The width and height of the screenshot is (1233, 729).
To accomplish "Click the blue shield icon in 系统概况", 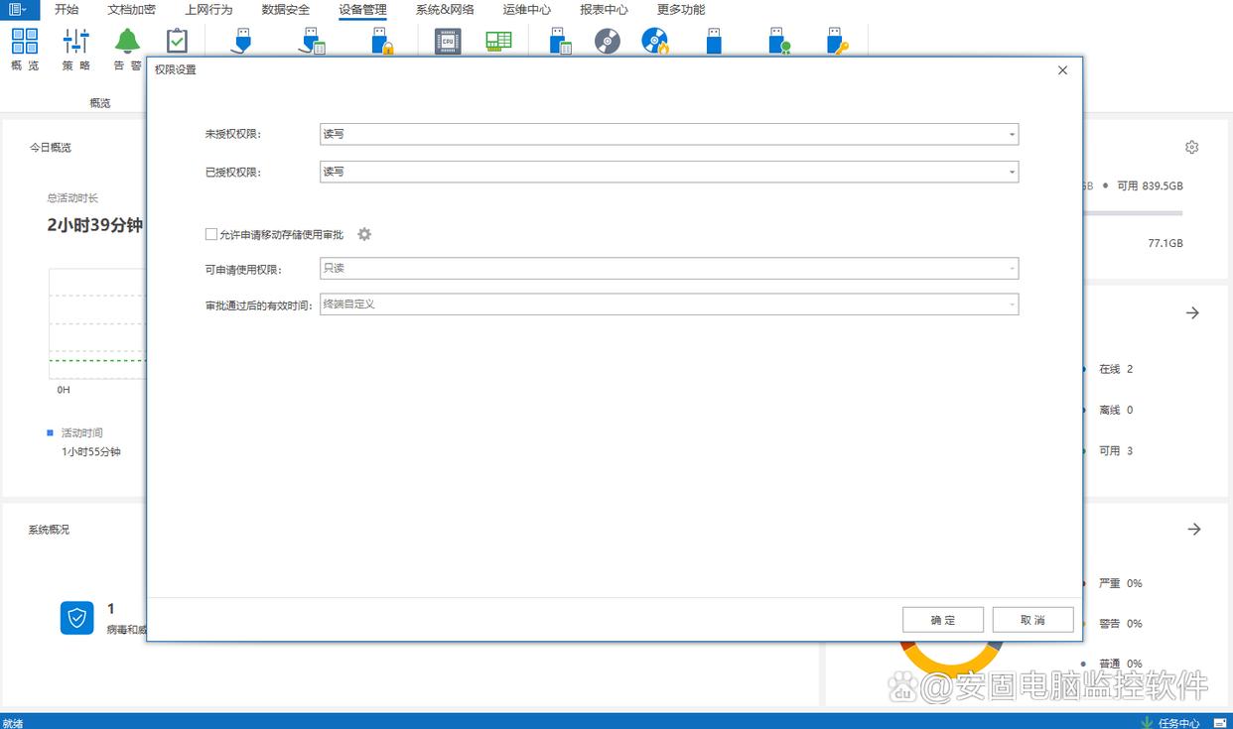I will 76,618.
